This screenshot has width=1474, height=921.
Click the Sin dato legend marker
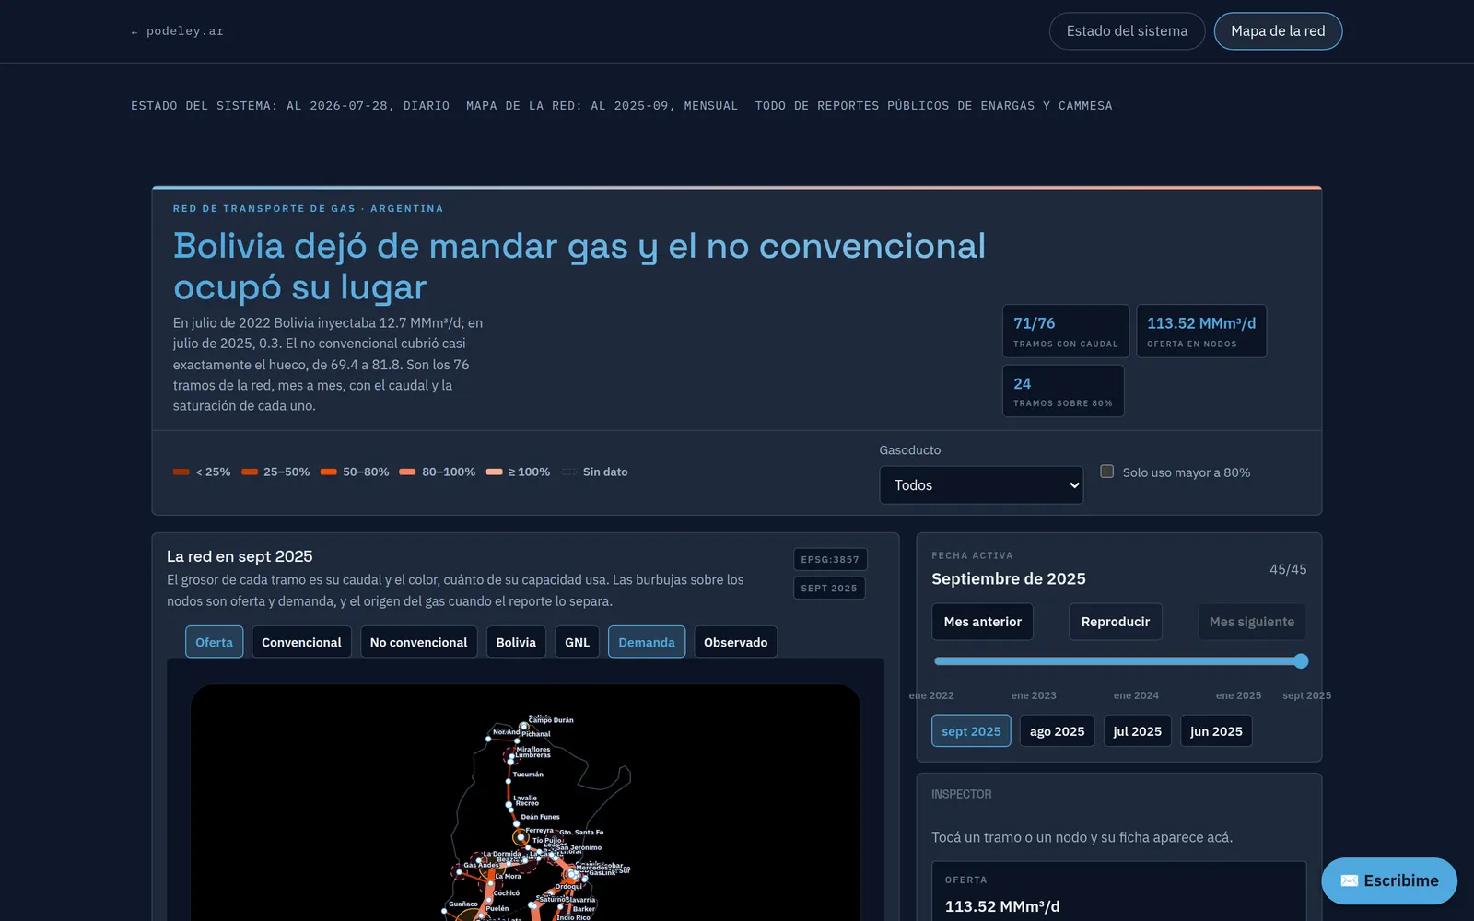569,472
